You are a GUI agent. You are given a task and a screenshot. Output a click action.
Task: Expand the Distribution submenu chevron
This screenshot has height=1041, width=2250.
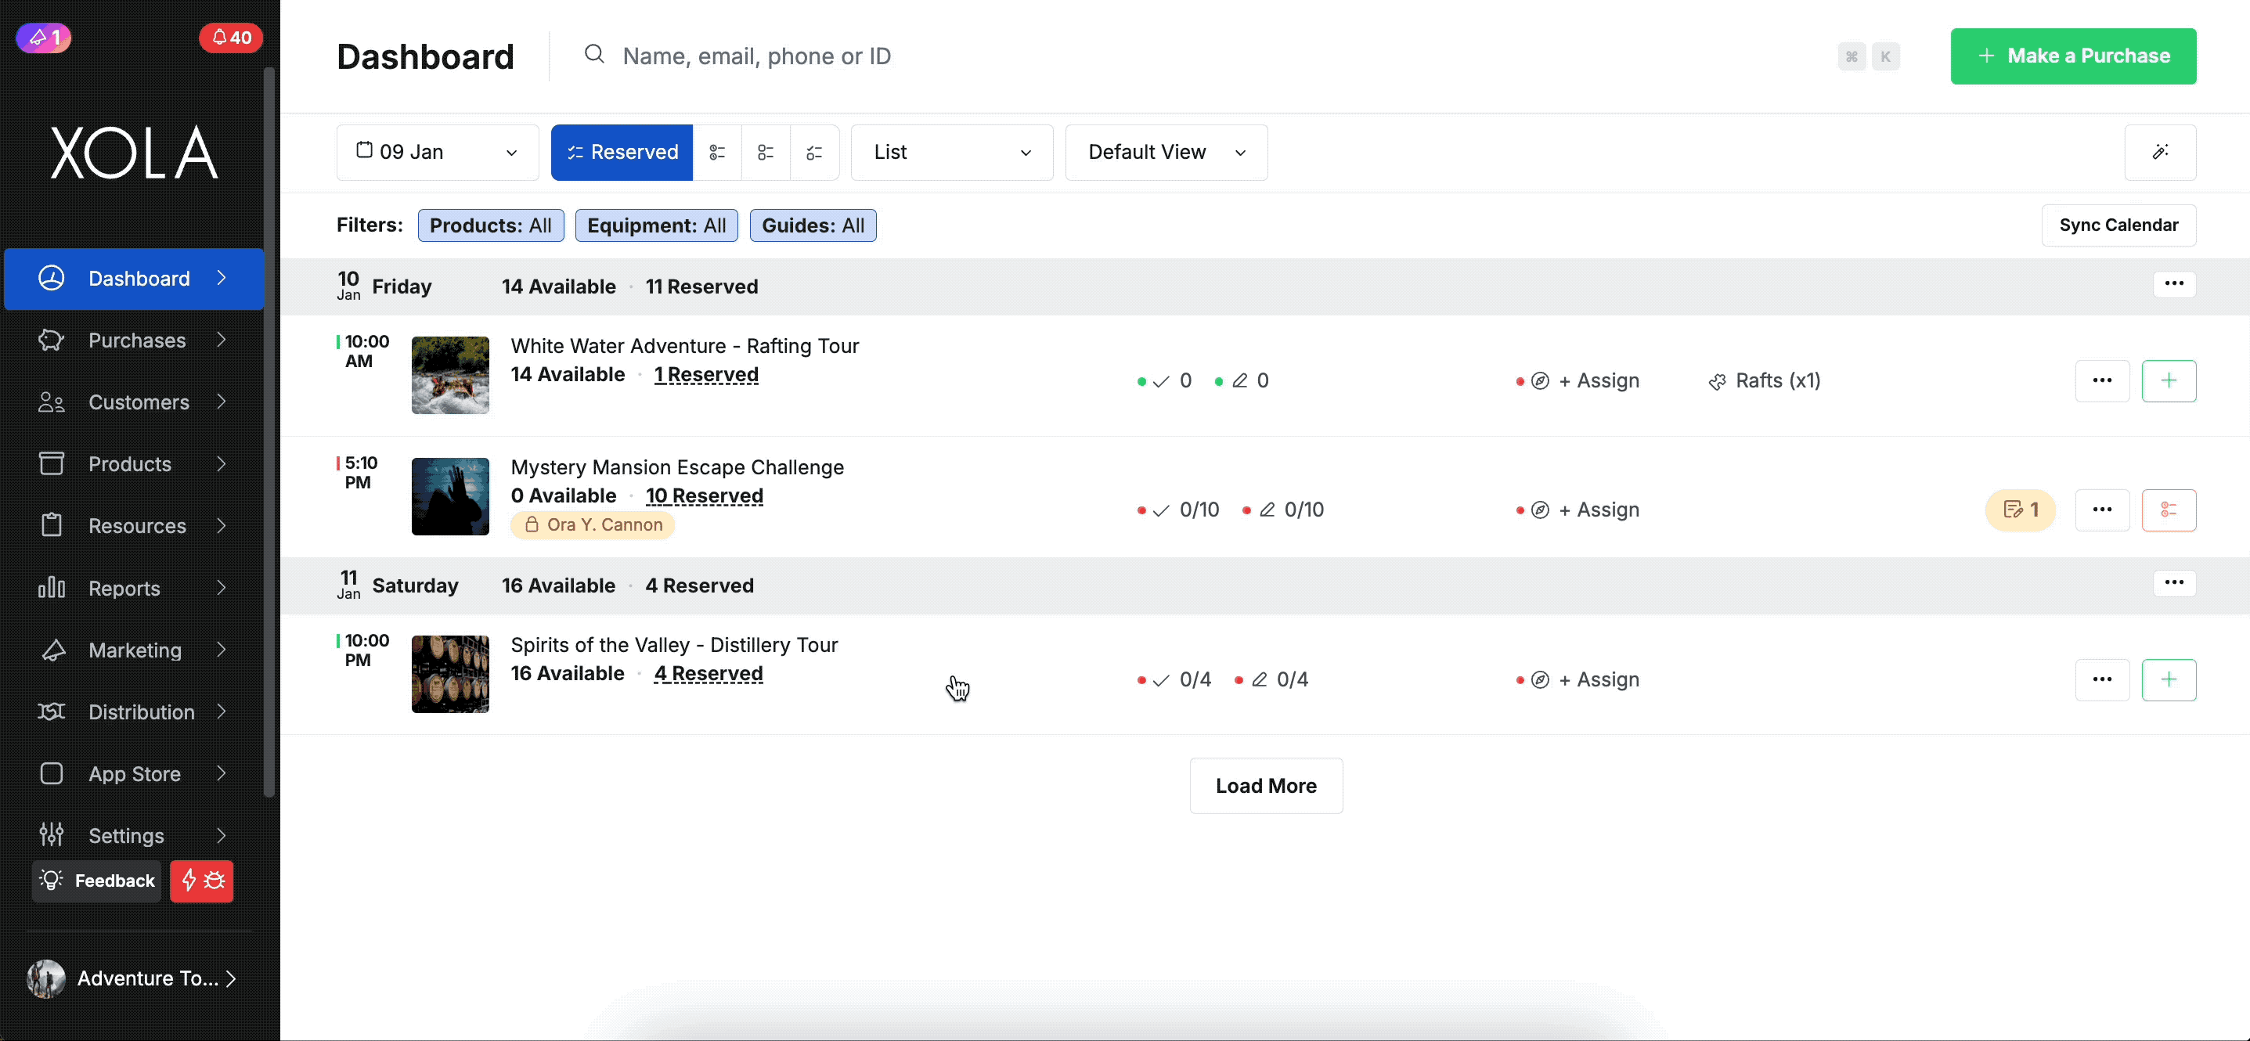coord(222,711)
